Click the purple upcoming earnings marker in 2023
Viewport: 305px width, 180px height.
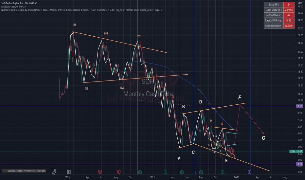(x=250, y=172)
